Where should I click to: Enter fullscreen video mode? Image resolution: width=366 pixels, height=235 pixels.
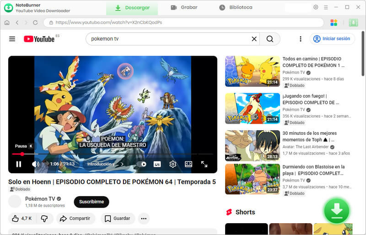click(204, 164)
